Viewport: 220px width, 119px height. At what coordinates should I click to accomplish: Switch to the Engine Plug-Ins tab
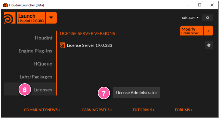coord(35,51)
